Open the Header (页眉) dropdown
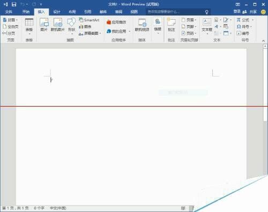The width and height of the screenshot is (268, 212). coord(189,20)
